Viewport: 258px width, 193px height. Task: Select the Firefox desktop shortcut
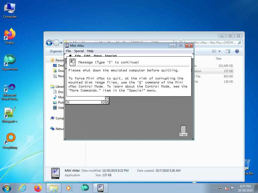[x=10, y=36]
